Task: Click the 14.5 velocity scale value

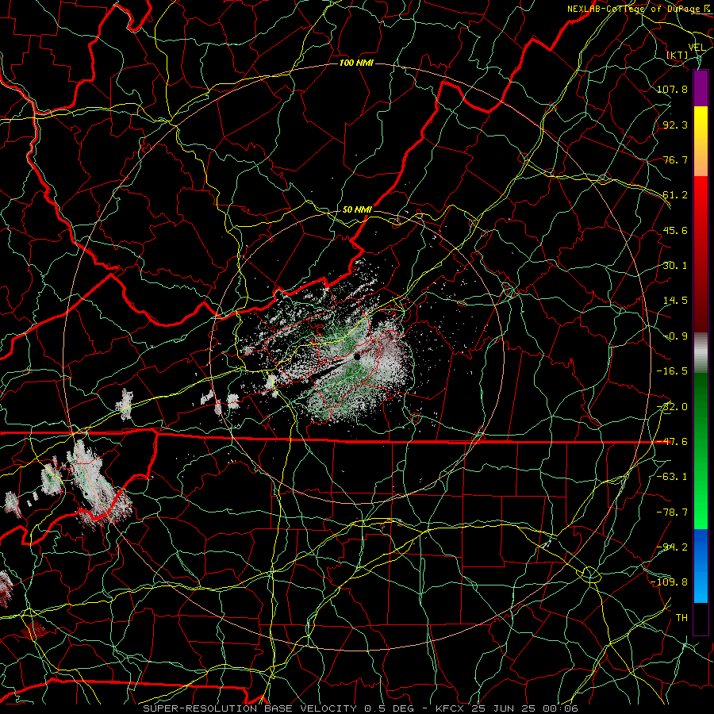Action: pos(675,301)
